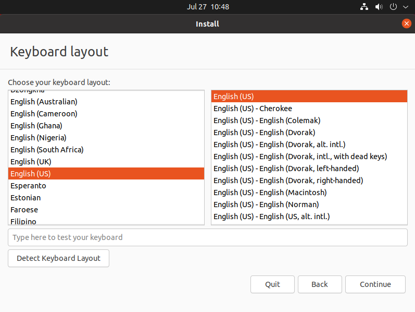Select English (South Africa) layout

[106, 150]
